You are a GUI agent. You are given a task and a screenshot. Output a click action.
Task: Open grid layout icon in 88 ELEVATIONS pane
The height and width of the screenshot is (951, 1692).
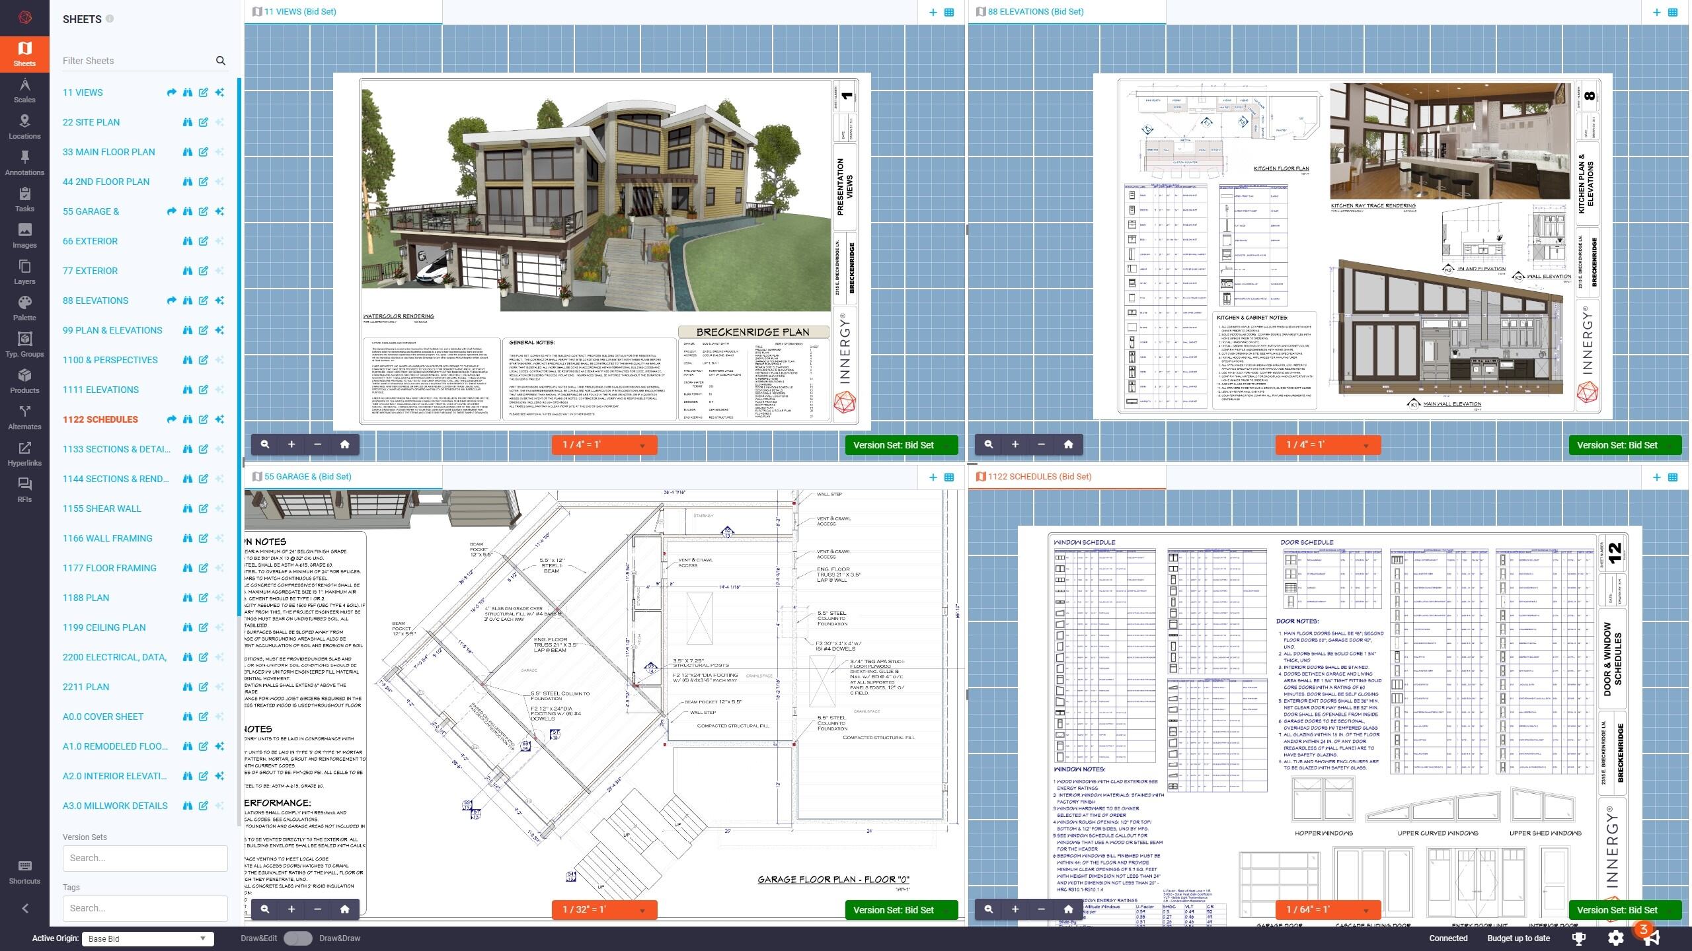pos(1673,12)
